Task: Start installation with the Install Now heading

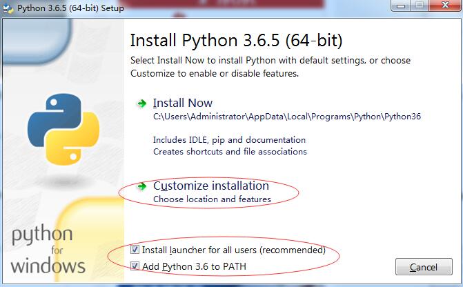Action: (x=183, y=103)
